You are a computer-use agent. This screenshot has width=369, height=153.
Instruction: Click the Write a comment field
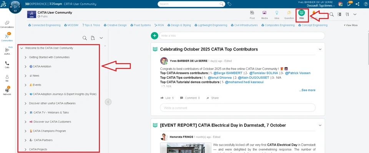coord(238,108)
